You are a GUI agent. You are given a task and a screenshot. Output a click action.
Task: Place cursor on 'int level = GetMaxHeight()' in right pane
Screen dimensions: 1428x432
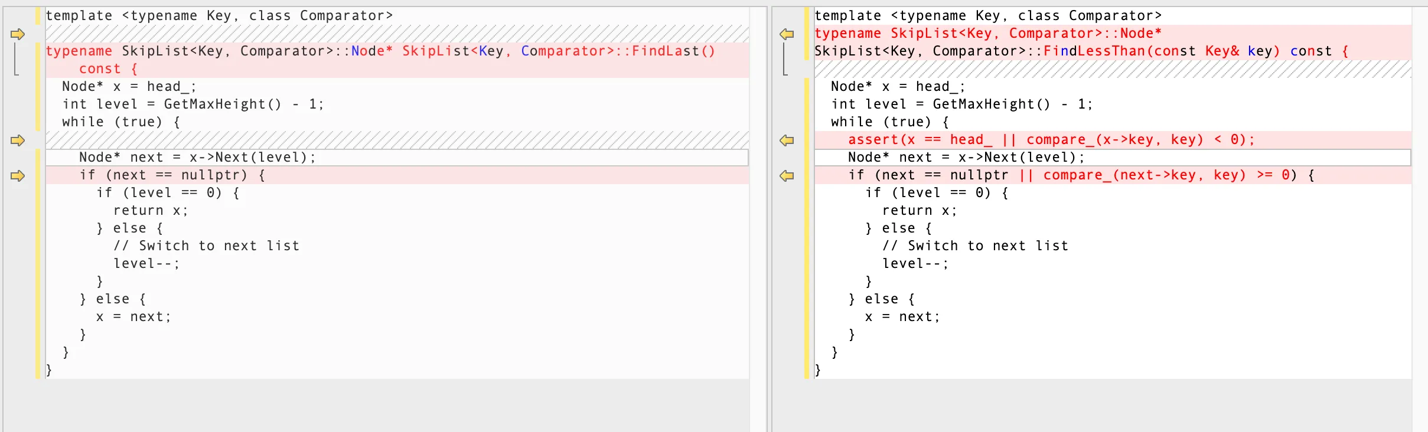pyautogui.click(x=961, y=104)
